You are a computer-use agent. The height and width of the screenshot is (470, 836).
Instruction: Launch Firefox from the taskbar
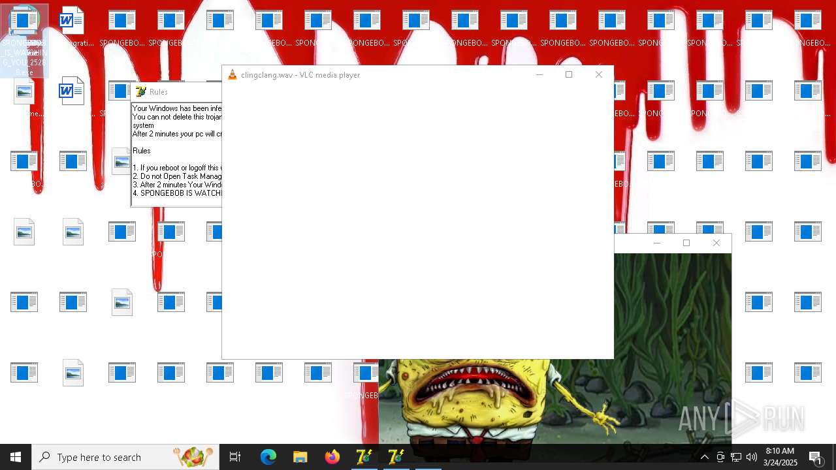coord(332,457)
